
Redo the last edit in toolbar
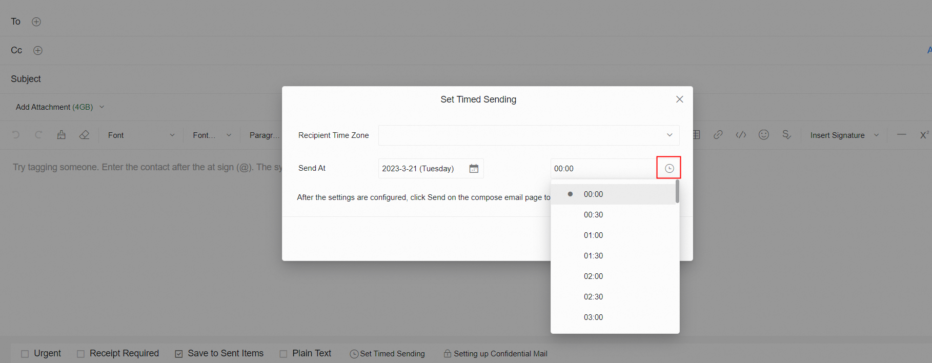pyautogui.click(x=38, y=135)
